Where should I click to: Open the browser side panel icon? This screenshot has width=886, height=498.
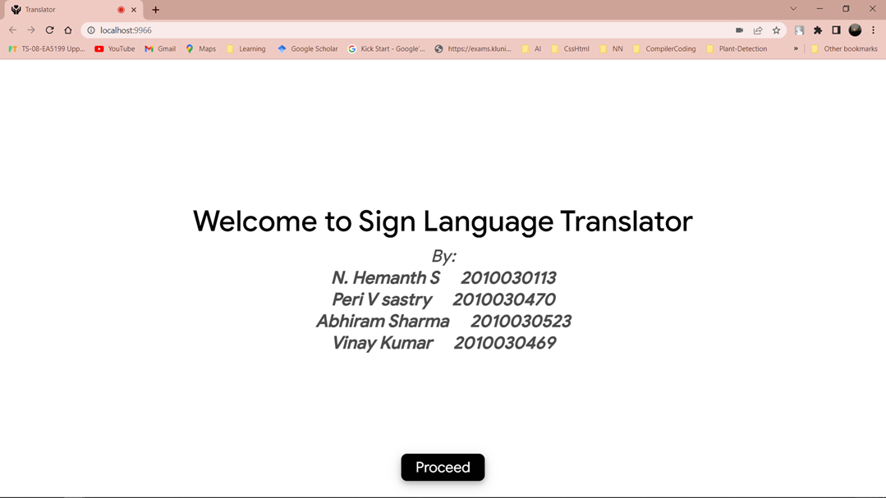tap(835, 30)
